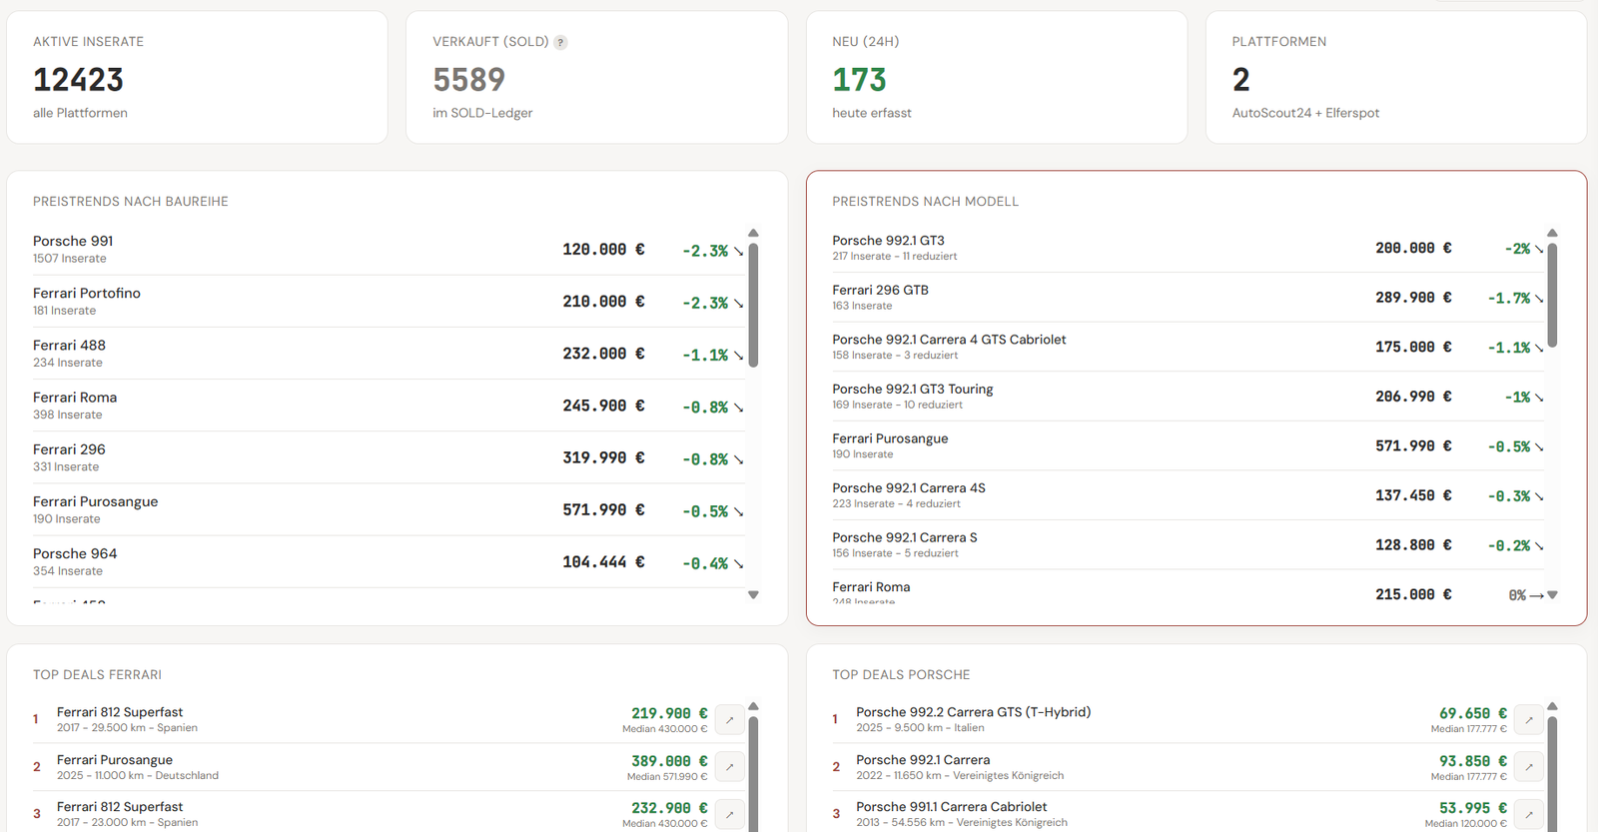Open Porsche 991.1 Carrera Cabriolet listing

click(1188, 814)
